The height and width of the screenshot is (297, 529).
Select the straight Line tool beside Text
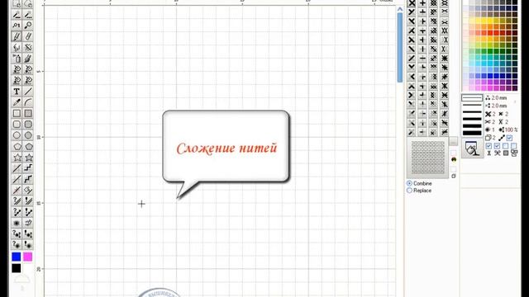(28, 92)
